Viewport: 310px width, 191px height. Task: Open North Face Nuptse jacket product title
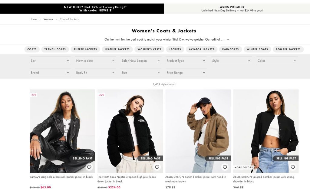coord(127,179)
